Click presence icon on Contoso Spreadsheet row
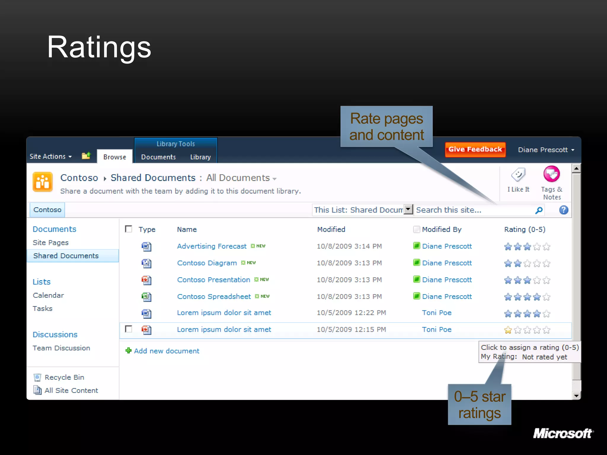The width and height of the screenshot is (607, 455). (416, 296)
